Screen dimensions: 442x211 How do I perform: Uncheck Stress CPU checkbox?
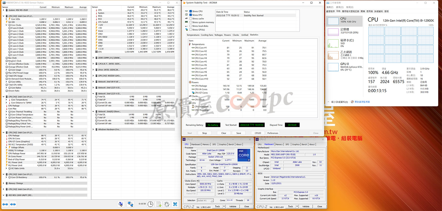point(191,11)
